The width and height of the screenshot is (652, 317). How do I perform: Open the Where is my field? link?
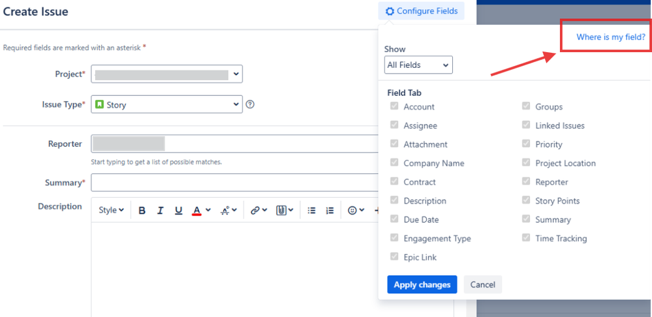[611, 37]
